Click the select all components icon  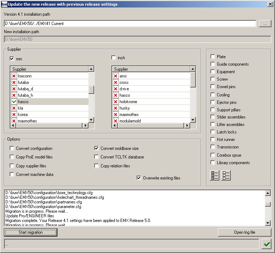coord(214,175)
